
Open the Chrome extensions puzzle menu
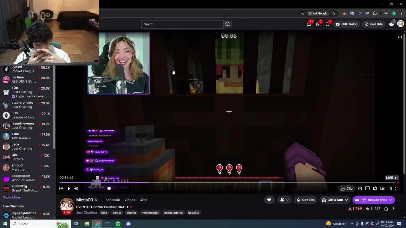[x=375, y=13]
